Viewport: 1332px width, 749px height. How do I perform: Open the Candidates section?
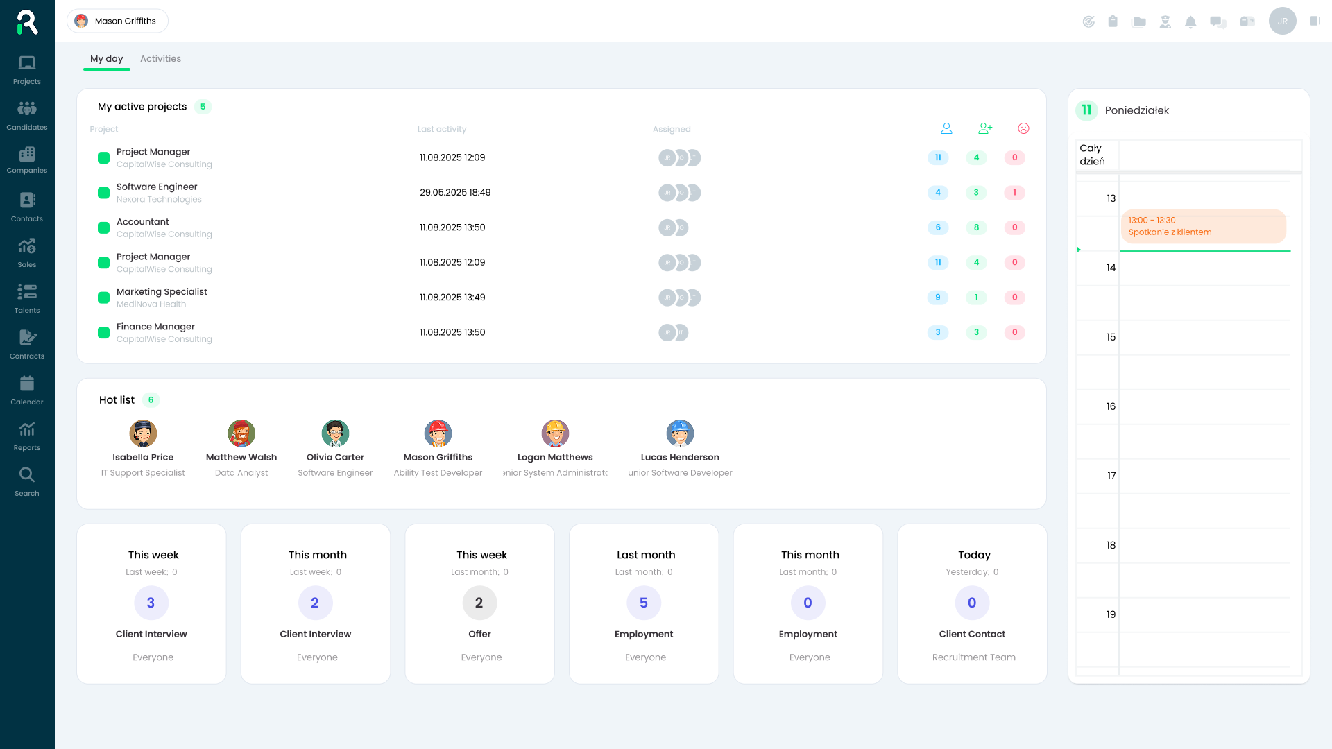click(27, 115)
